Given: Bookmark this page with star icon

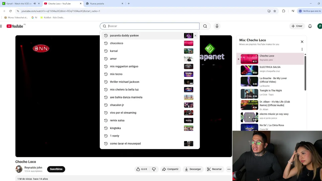Looking at the screenshot, I should 275,11.
